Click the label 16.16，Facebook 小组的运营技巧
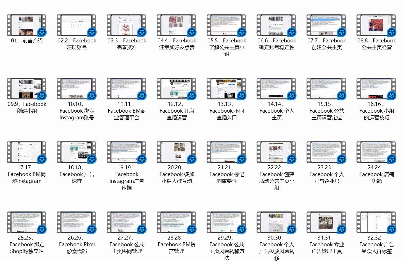This screenshot has height=262, width=402. click(x=376, y=111)
